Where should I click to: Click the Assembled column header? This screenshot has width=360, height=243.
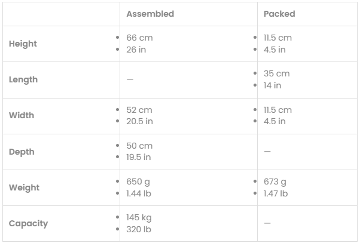point(150,14)
